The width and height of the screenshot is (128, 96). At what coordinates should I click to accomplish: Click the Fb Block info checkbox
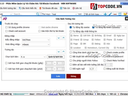(x=115, y=48)
